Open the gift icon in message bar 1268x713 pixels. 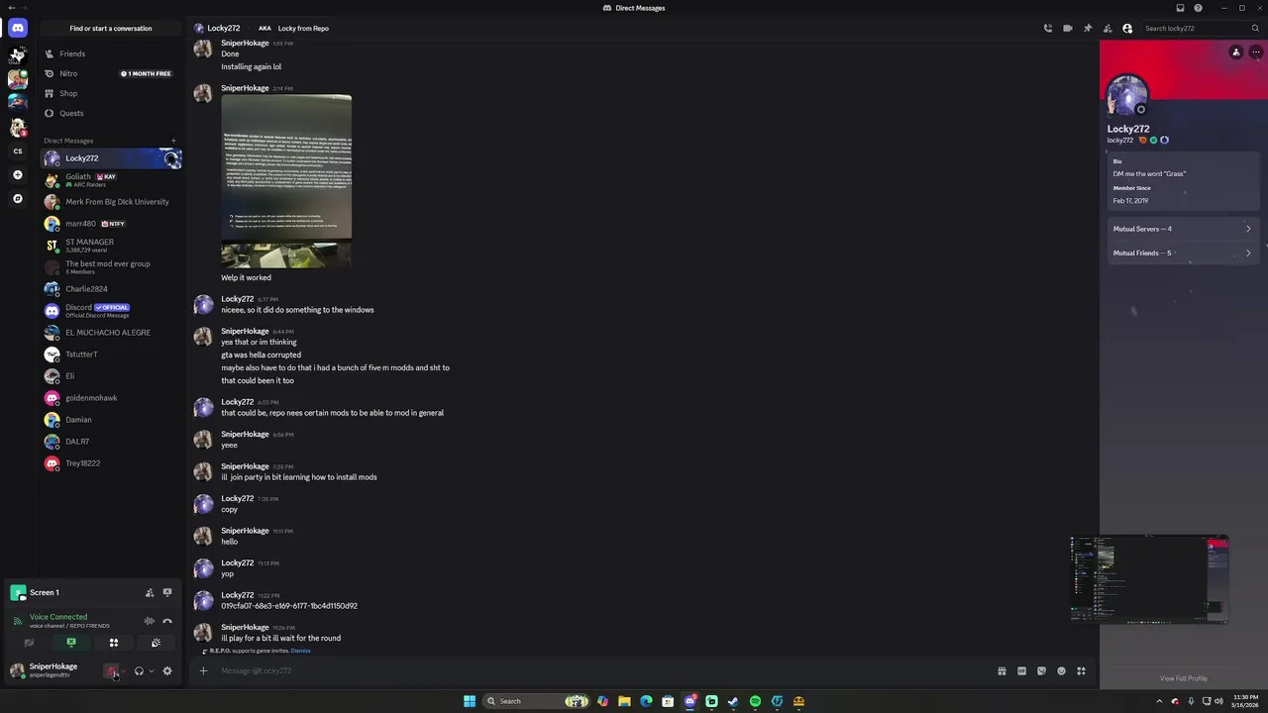[1002, 671]
